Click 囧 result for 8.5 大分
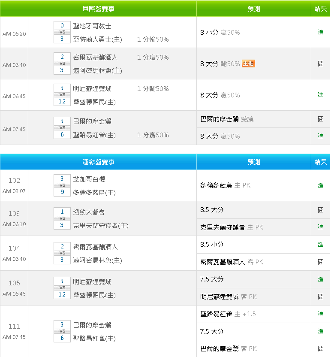This screenshot has height=357, width=331. [x=320, y=210]
